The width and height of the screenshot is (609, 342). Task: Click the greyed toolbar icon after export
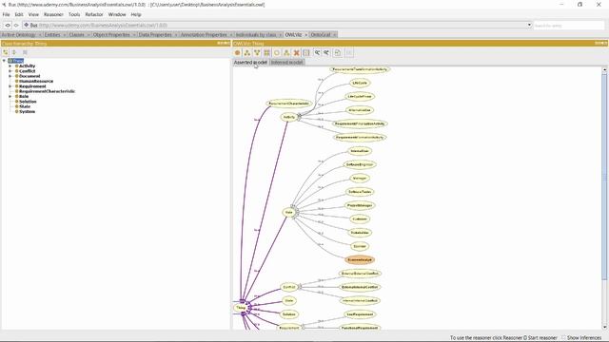[349, 53]
